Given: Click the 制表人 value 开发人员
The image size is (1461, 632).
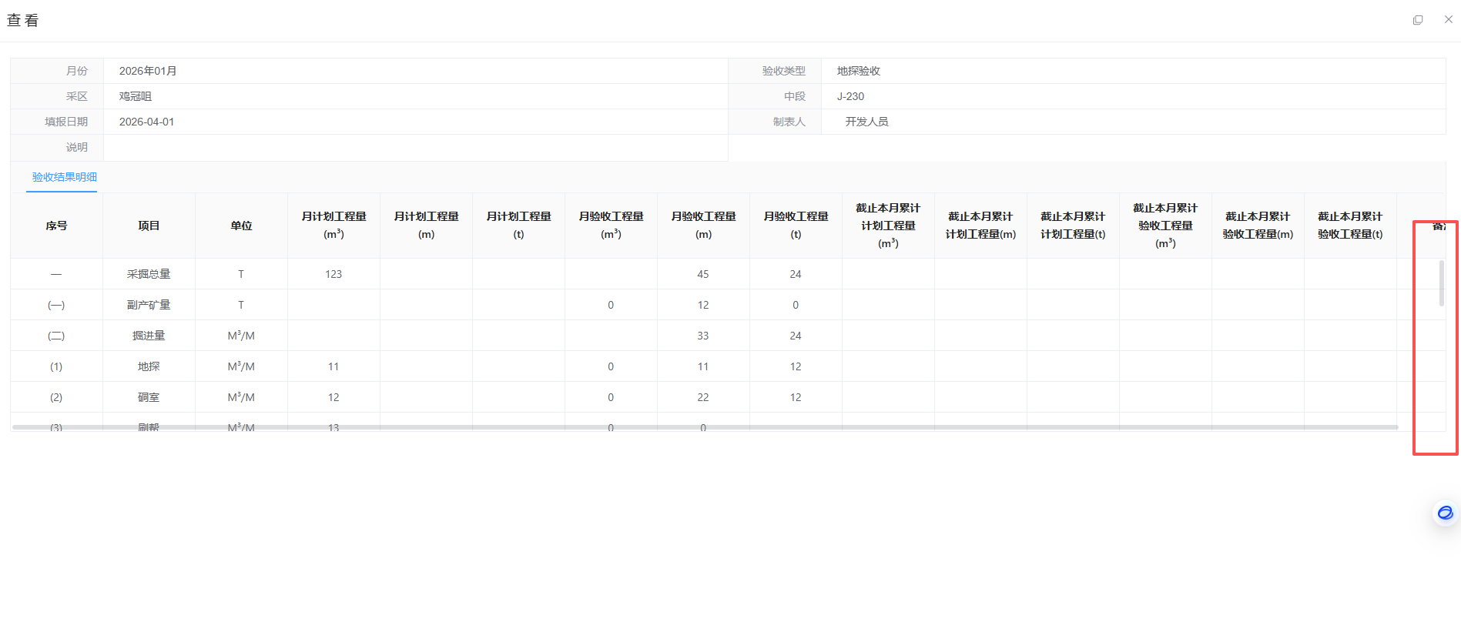Looking at the screenshot, I should click(x=866, y=122).
